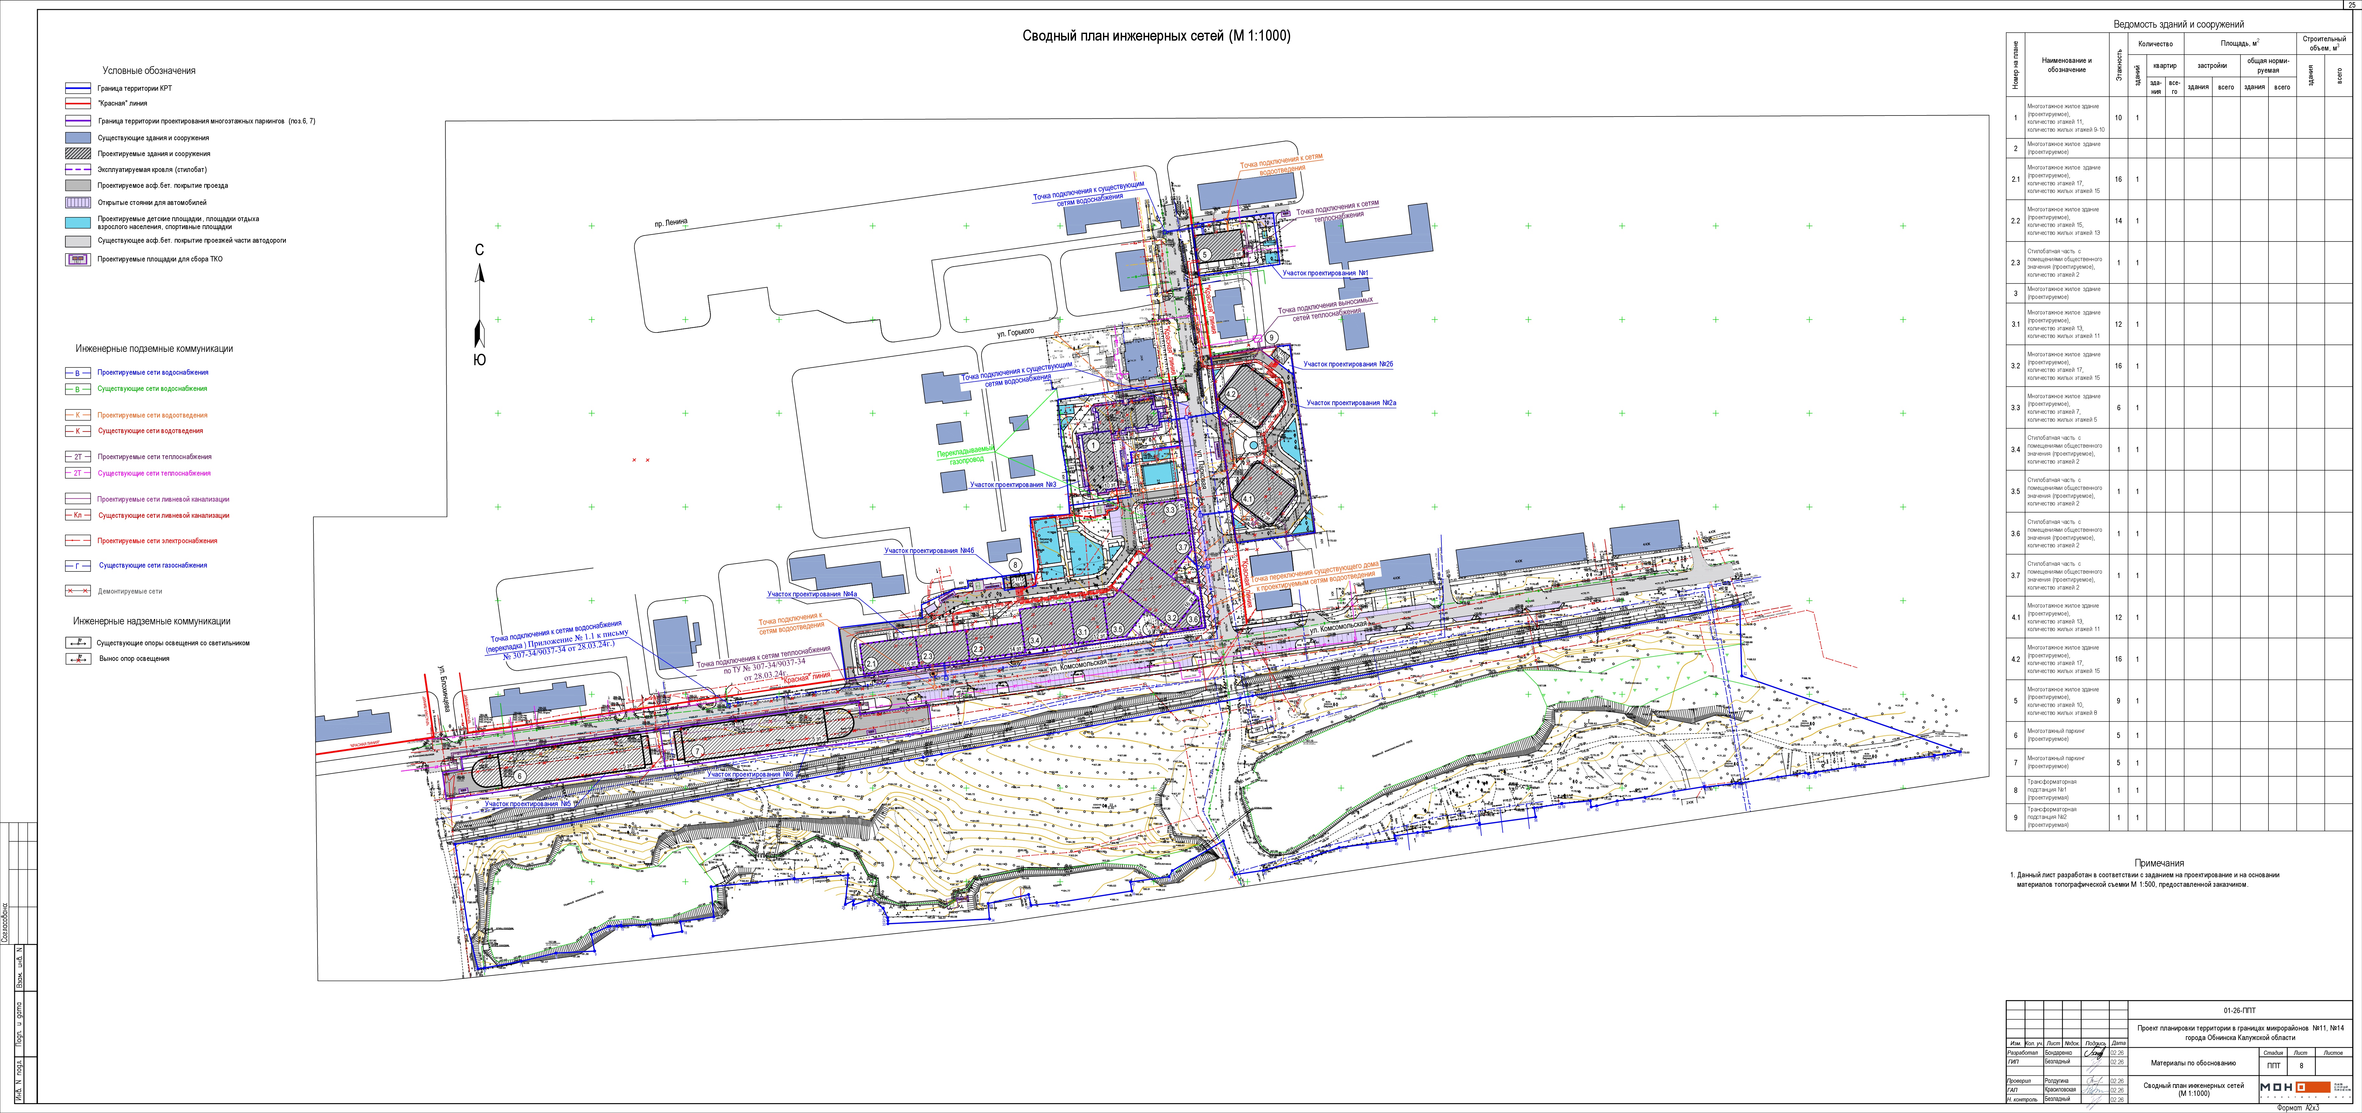
Task: Click the blue existing buildings legend swatch
Action: [x=78, y=137]
